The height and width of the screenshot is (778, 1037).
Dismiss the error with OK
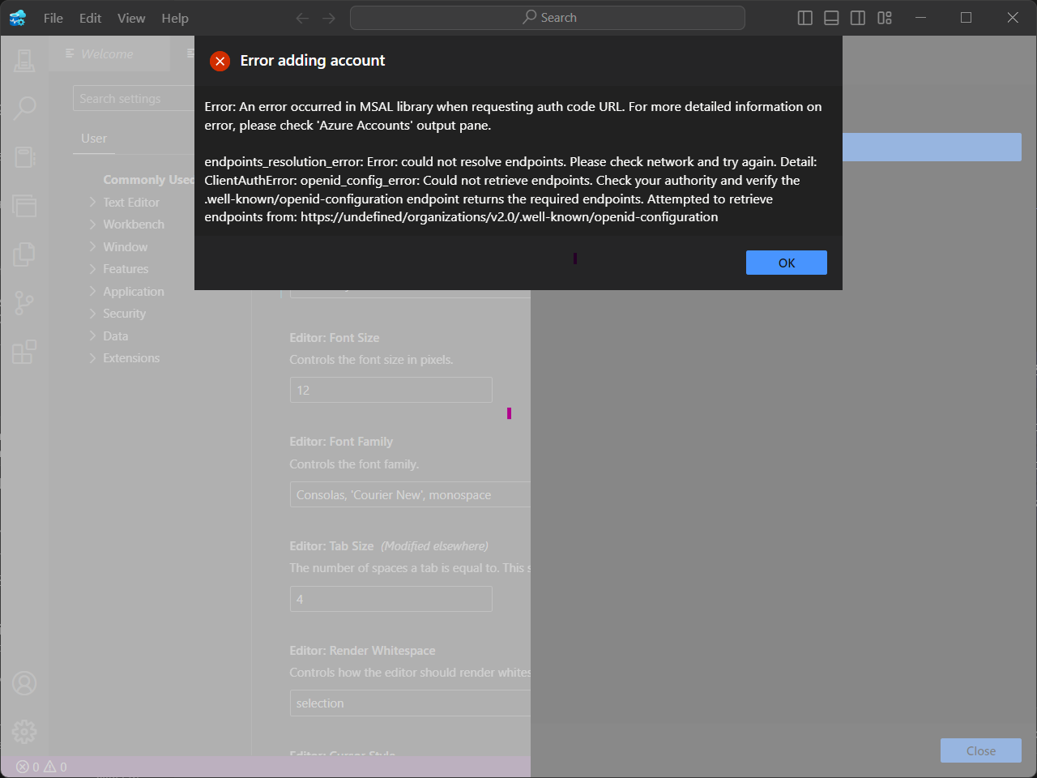[786, 263]
